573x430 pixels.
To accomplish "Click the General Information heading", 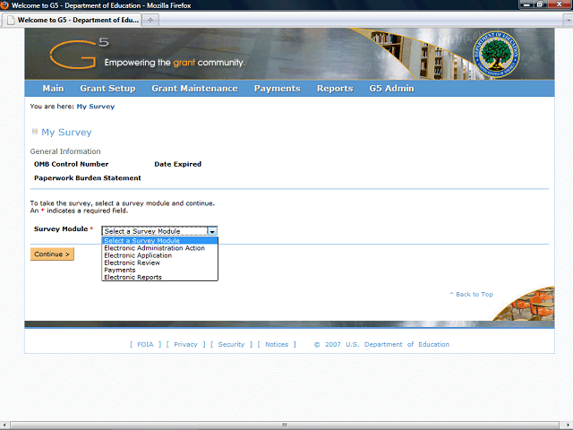I will click(x=65, y=151).
